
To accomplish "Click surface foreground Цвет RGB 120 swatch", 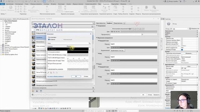I will 134,48.
